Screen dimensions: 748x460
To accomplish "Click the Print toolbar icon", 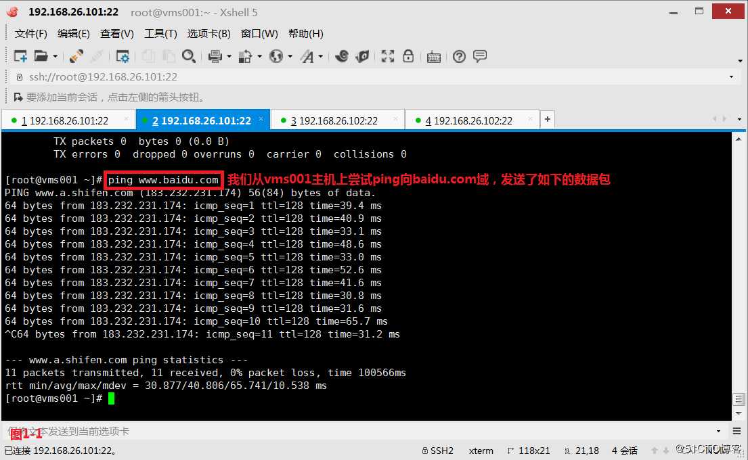I will click(x=215, y=56).
